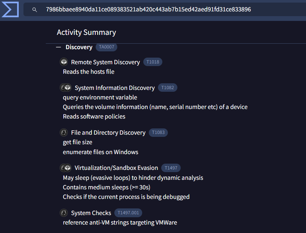Viewport: 306px width, 233px height.
Task: Click 'get file size' text
Action: point(77,142)
